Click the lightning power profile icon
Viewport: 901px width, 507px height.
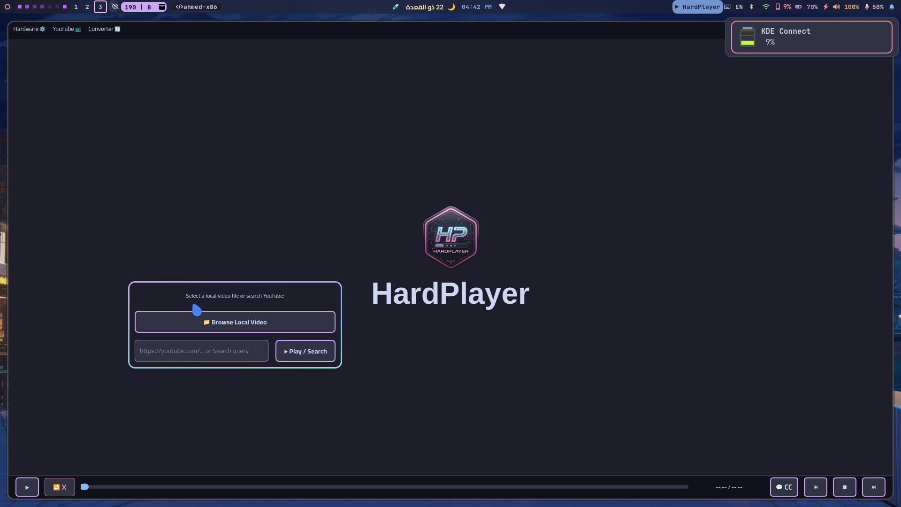(826, 7)
